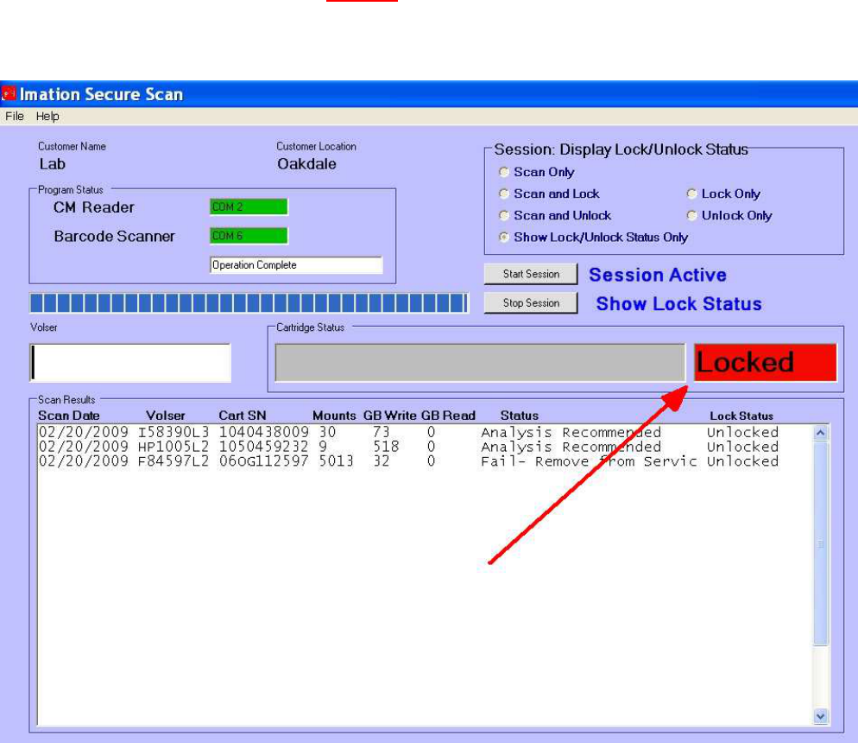Click the green CM Reader COM 2 indicator
The image size is (858, 743).
(249, 207)
